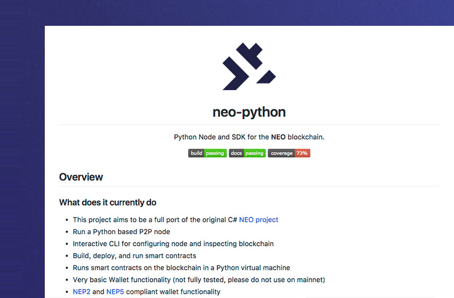454x298 pixels.
Task: Click the neo-python logo image
Action: (x=249, y=66)
